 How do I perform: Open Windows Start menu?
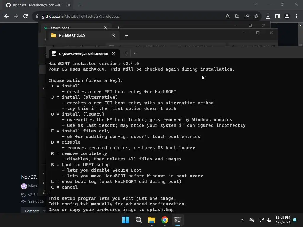pos(125,220)
